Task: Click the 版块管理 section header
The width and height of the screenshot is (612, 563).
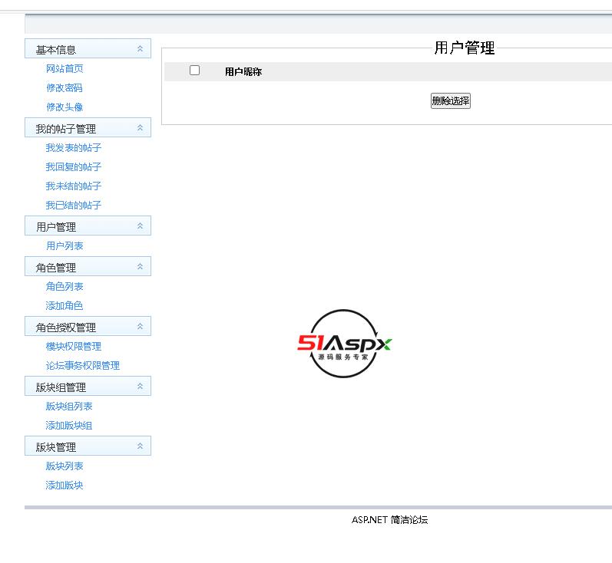Action: [x=88, y=446]
